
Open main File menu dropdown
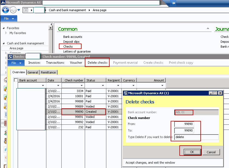pyautogui.click(x=9, y=19)
